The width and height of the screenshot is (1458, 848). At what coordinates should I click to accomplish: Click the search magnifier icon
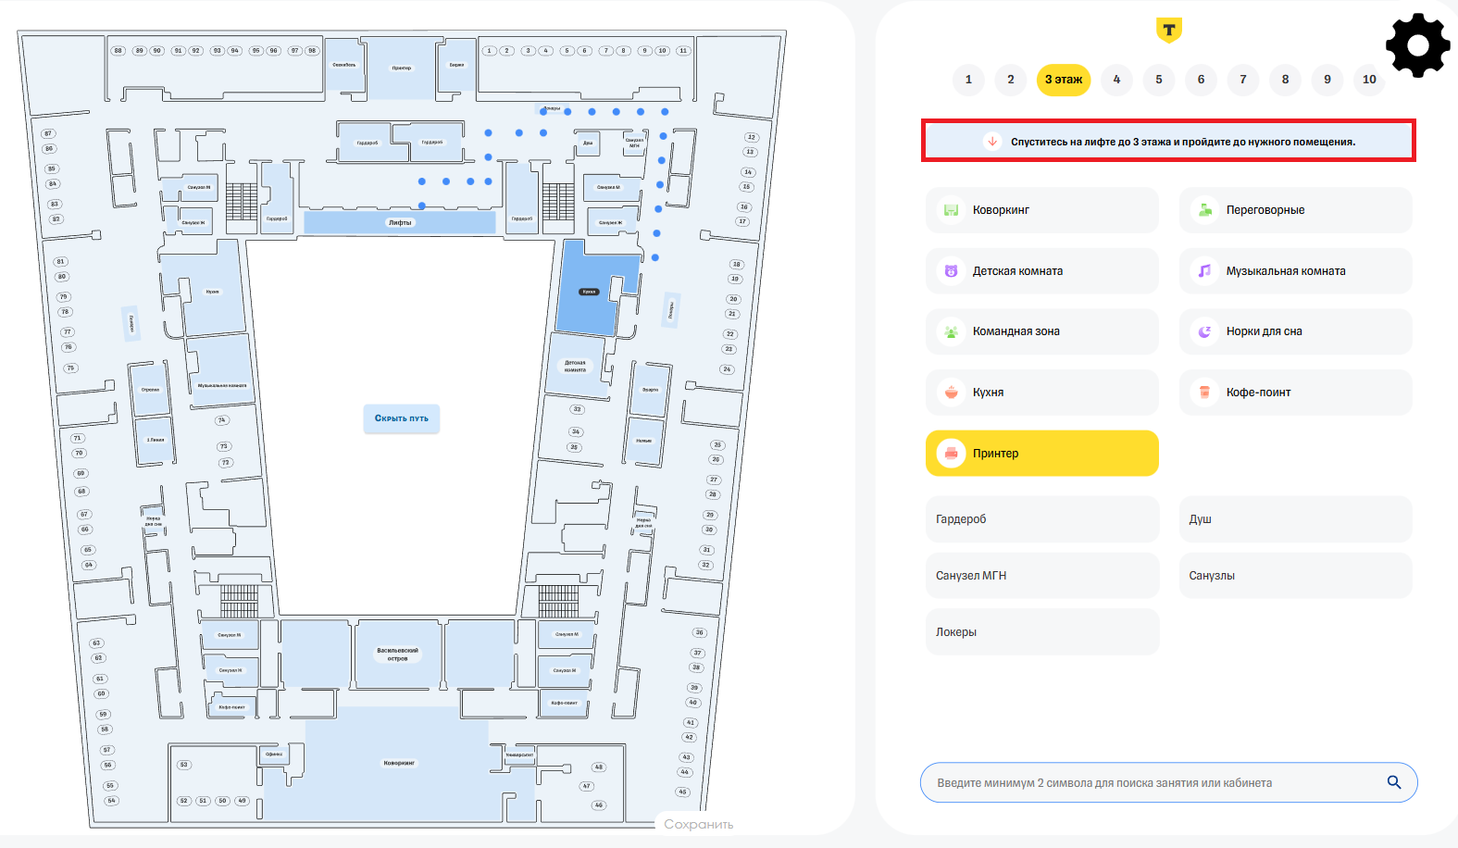coord(1393,782)
